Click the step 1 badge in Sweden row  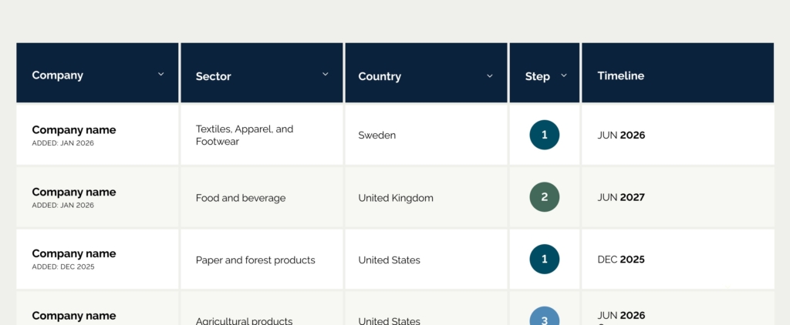tap(544, 135)
